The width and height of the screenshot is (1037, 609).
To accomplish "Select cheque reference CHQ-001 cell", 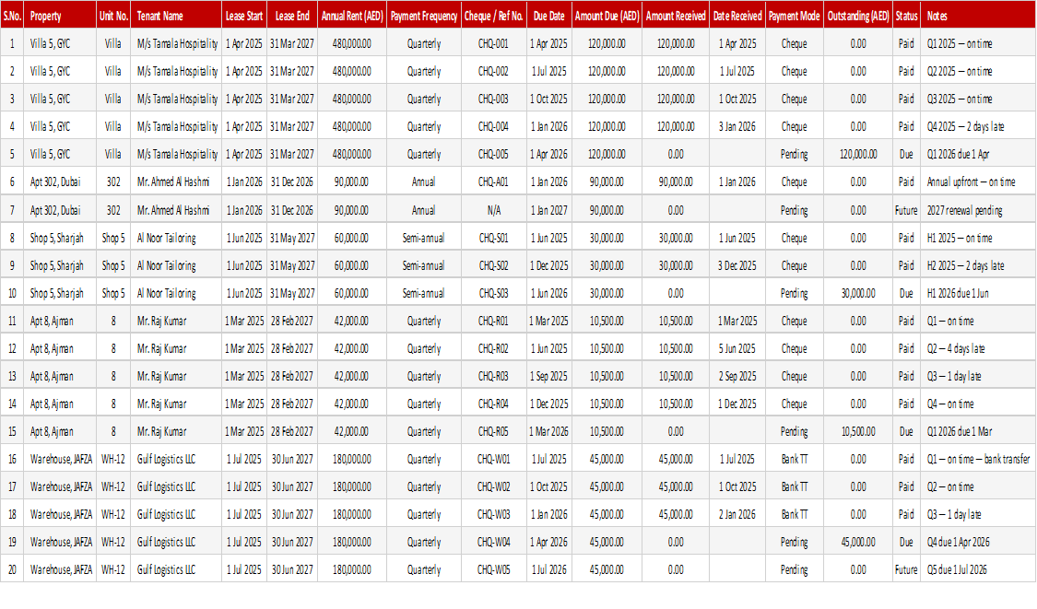I will tap(493, 43).
